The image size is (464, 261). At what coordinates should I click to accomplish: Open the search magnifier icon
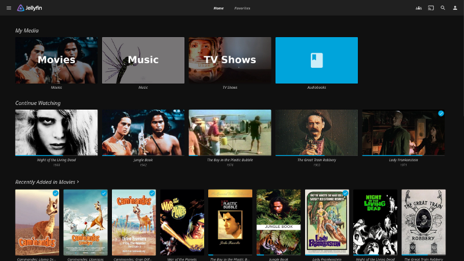point(443,8)
